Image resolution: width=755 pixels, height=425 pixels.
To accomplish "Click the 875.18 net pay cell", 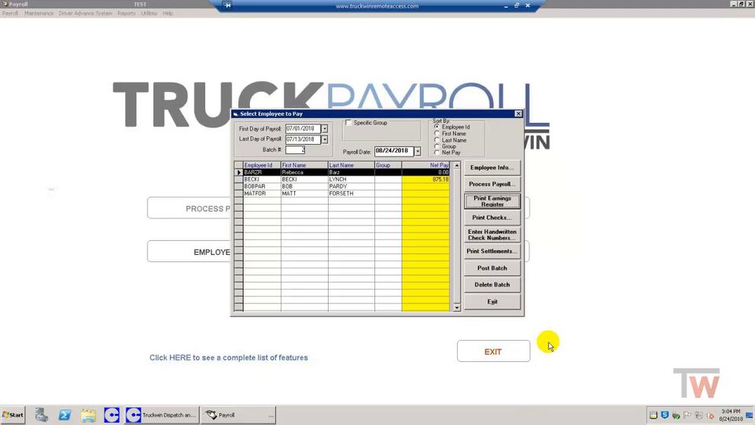I will click(425, 179).
